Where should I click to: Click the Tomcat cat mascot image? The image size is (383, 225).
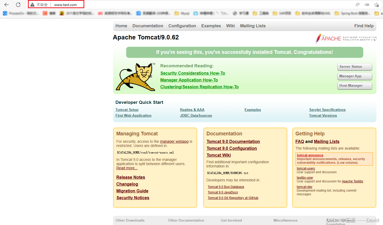click(136, 77)
